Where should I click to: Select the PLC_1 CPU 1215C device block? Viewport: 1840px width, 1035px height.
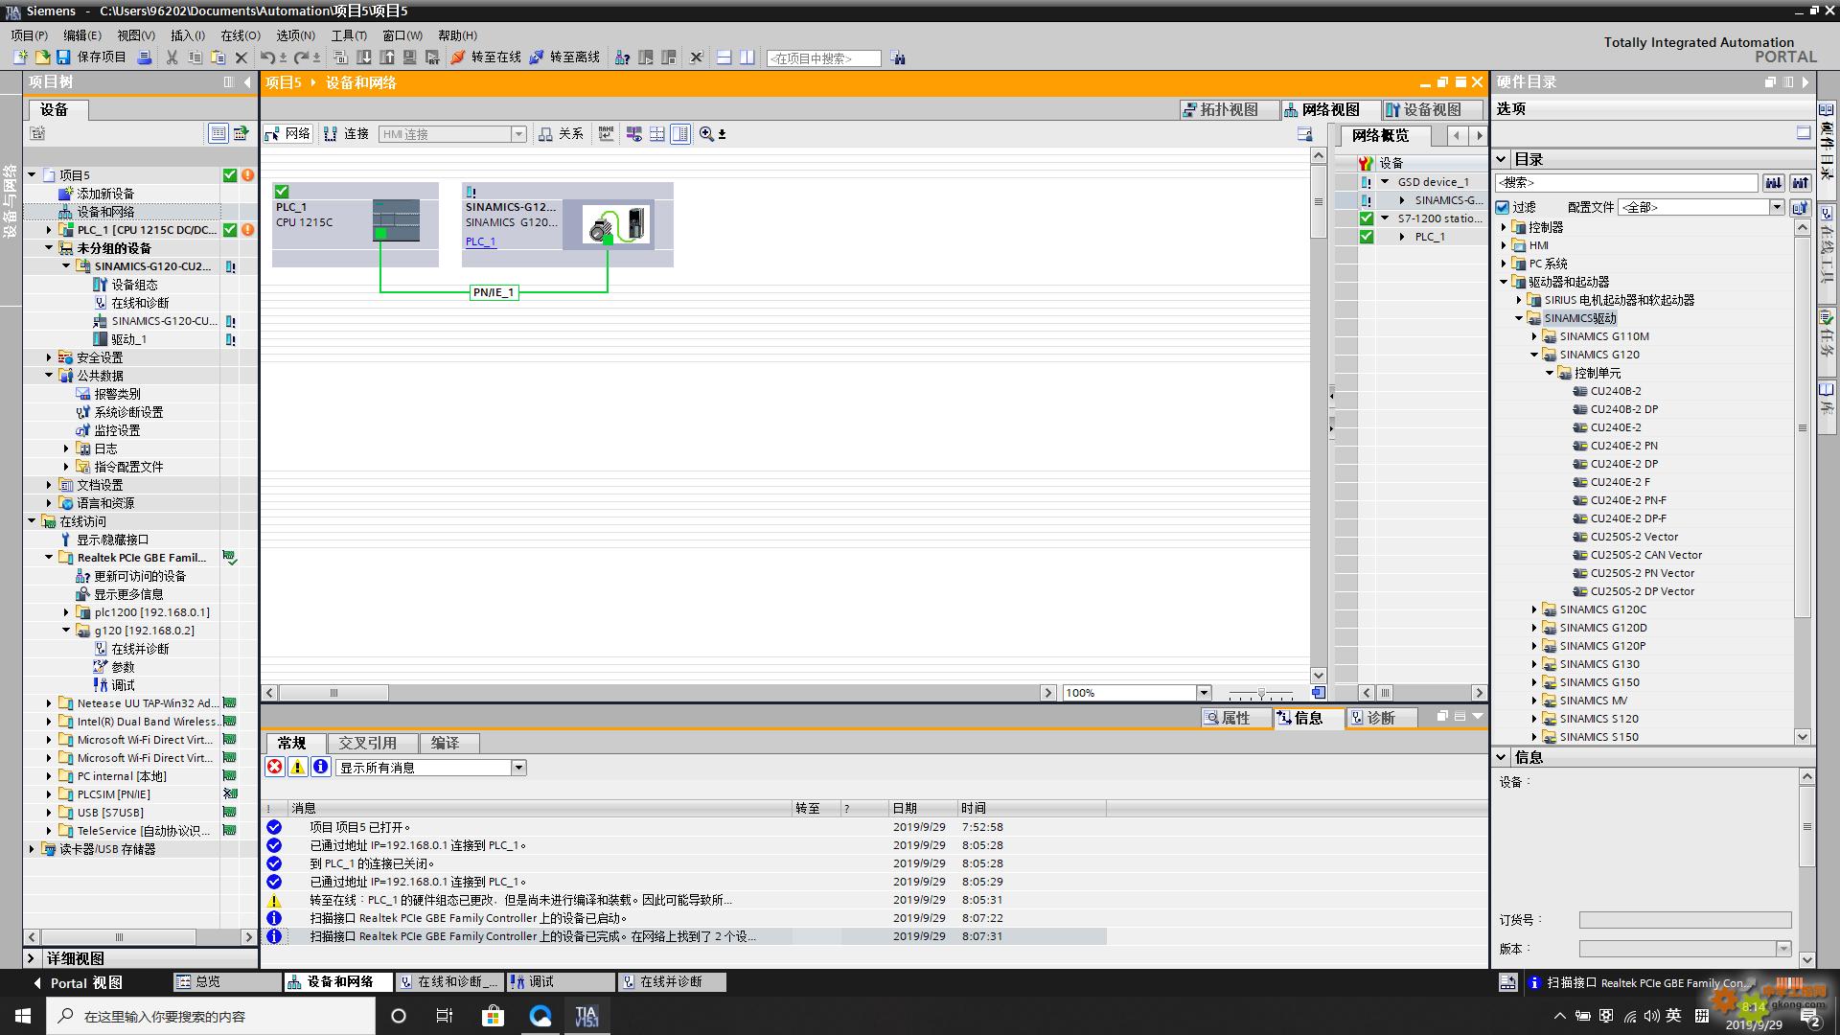pyautogui.click(x=356, y=224)
